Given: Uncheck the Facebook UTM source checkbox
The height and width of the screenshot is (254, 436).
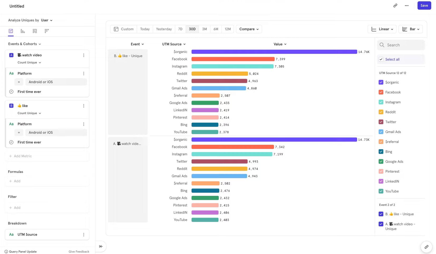Looking at the screenshot, I should point(381,92).
